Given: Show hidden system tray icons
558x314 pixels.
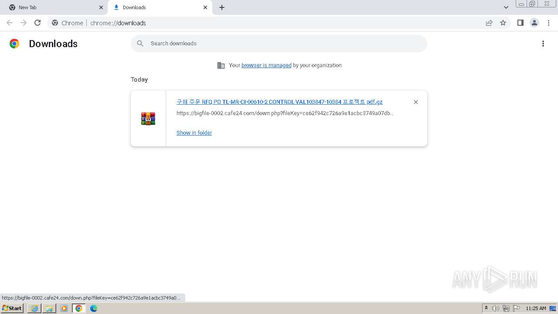Looking at the screenshot, I should [x=487, y=308].
